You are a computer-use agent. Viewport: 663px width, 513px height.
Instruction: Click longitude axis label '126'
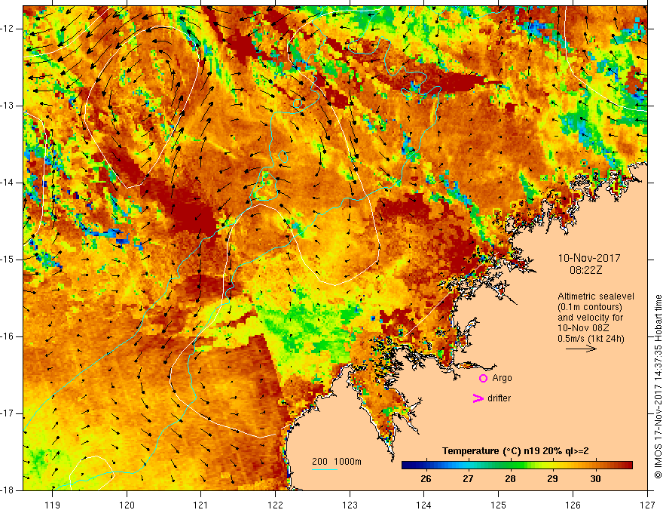(573, 505)
